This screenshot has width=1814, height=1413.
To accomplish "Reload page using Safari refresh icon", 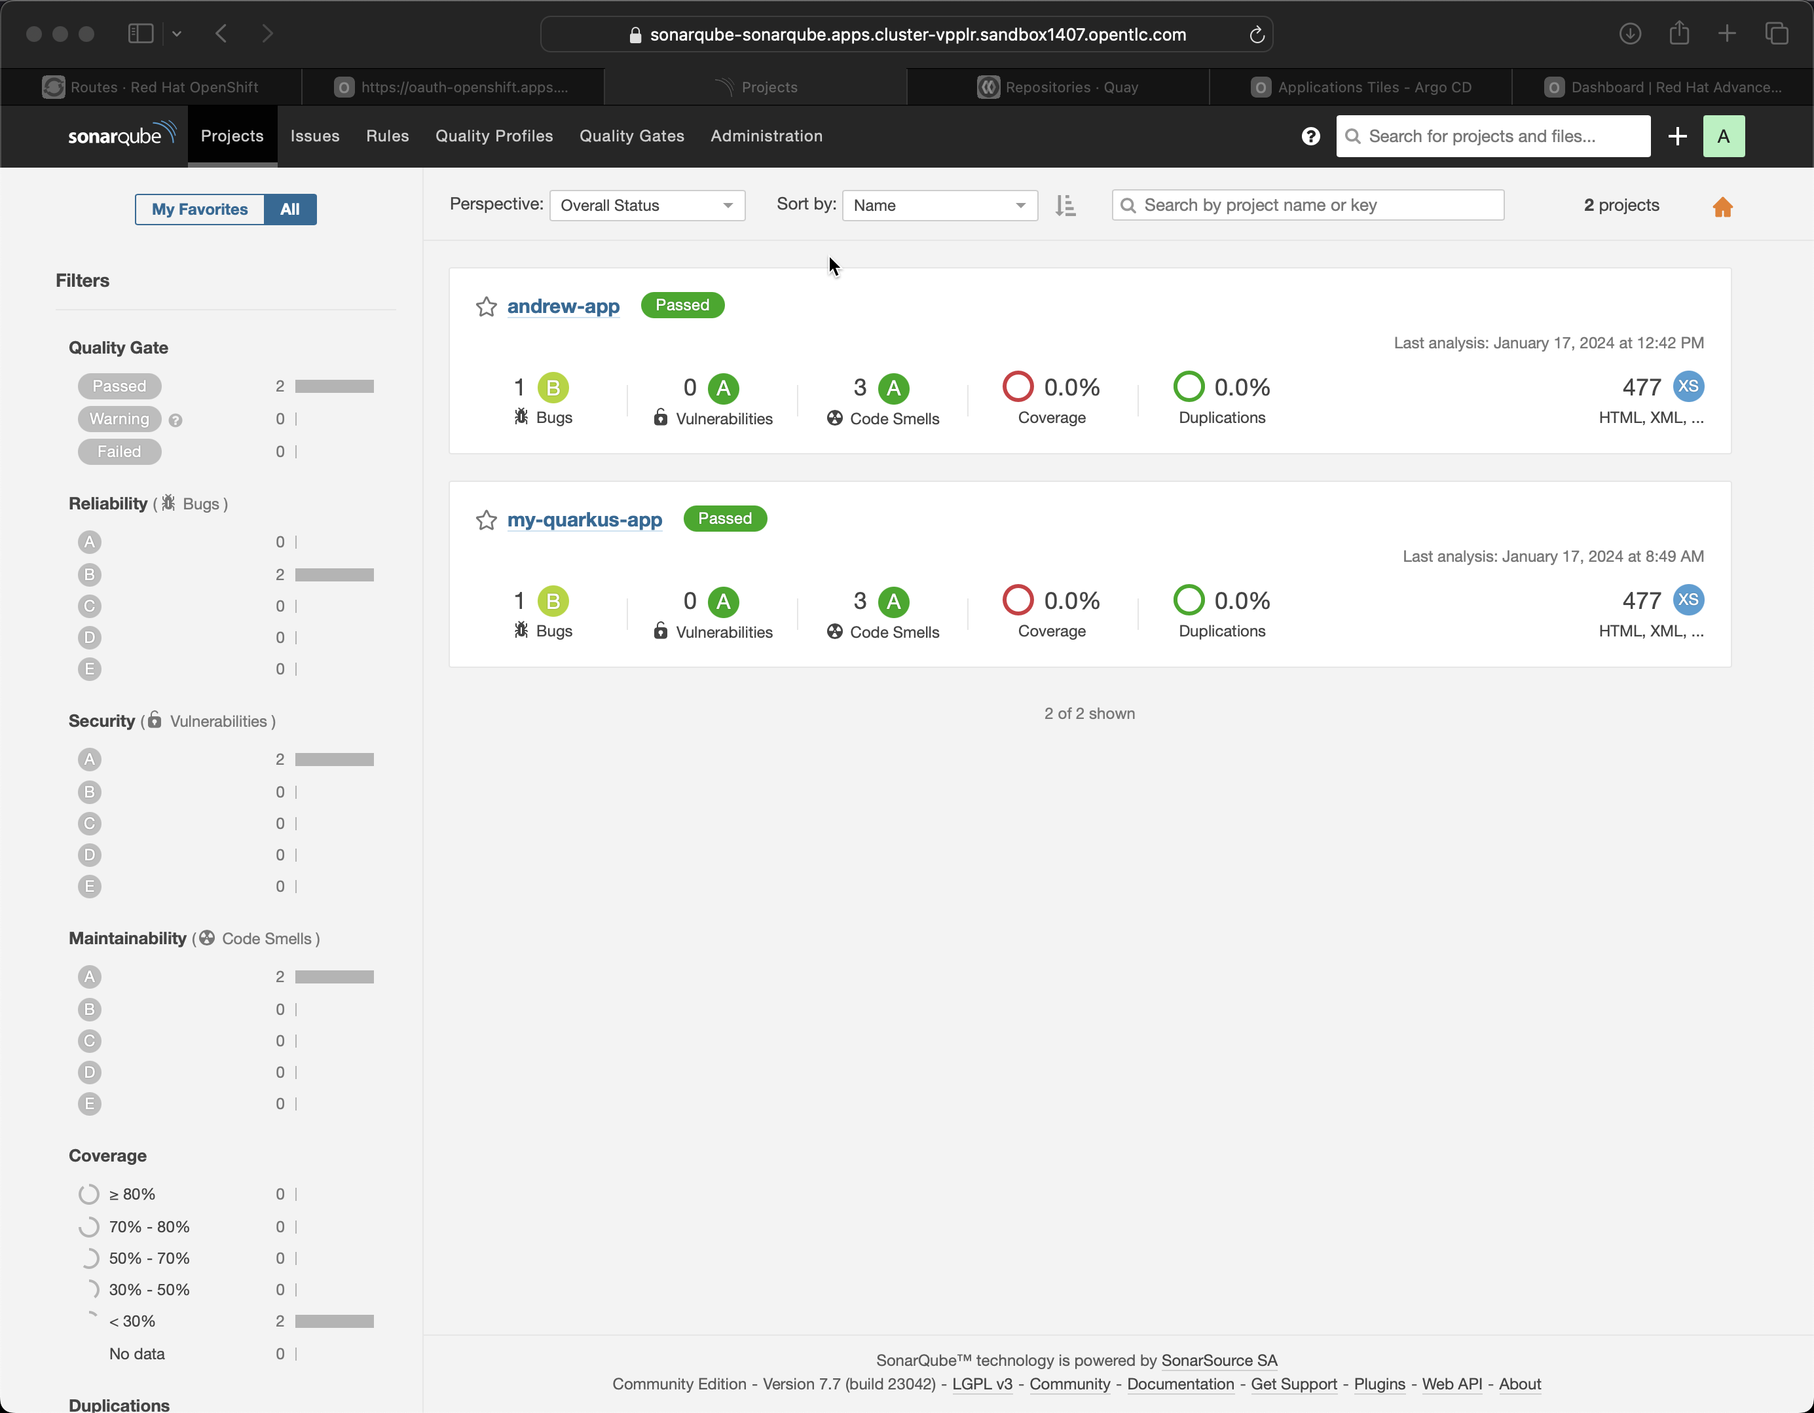I will point(1256,35).
